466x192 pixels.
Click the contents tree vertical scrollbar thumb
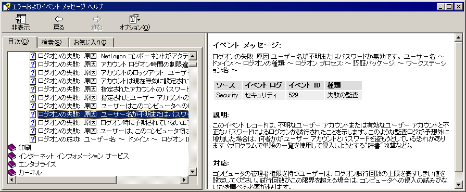tap(193, 64)
